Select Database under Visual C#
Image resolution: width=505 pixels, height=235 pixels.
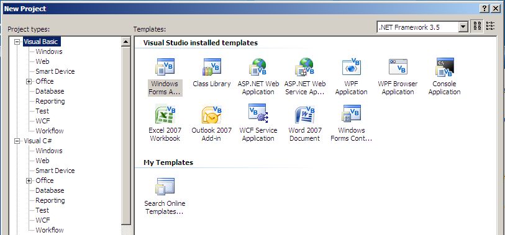[x=50, y=190]
